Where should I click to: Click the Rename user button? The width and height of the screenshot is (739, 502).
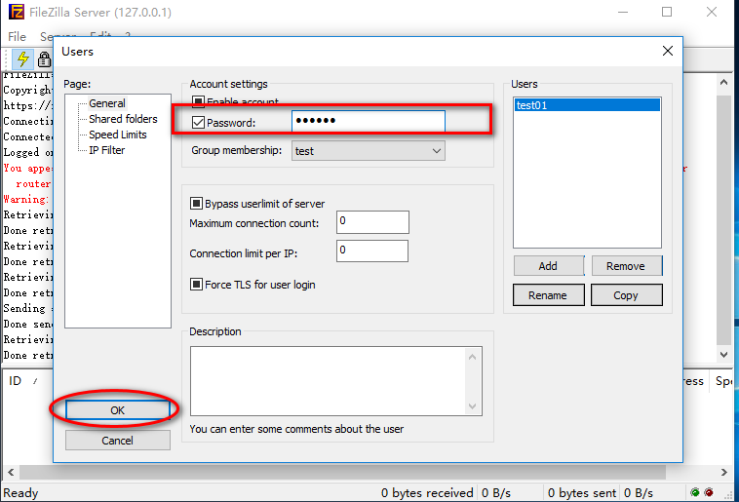[549, 295]
